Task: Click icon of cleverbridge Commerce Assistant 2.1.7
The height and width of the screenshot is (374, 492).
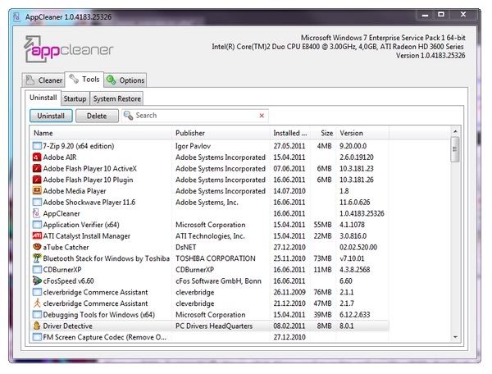Action: coord(37,303)
